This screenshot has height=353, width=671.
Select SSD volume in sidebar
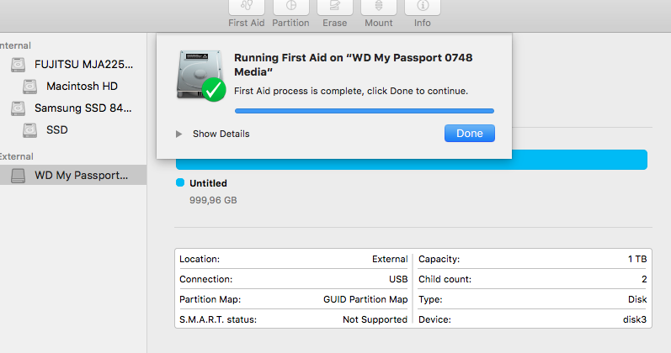click(57, 130)
